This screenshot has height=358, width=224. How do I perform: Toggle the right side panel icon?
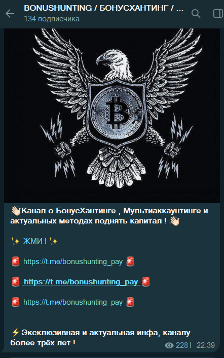(x=218, y=14)
